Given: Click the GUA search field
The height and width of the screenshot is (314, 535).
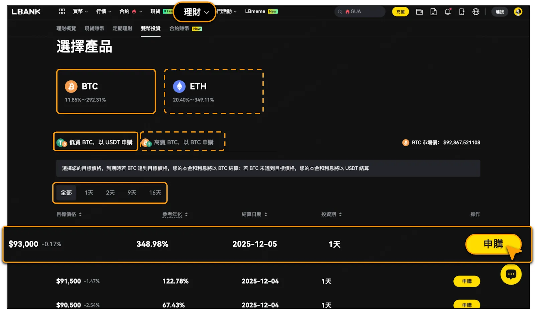Looking at the screenshot, I should point(360,12).
